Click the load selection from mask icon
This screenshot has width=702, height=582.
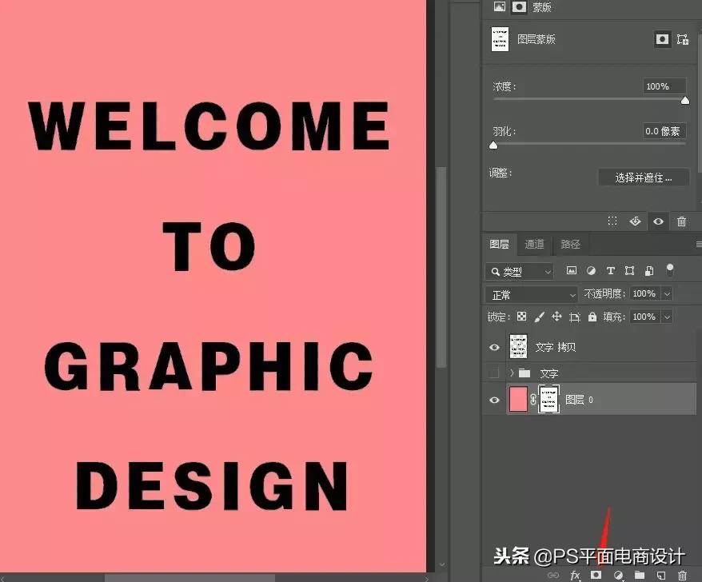612,221
